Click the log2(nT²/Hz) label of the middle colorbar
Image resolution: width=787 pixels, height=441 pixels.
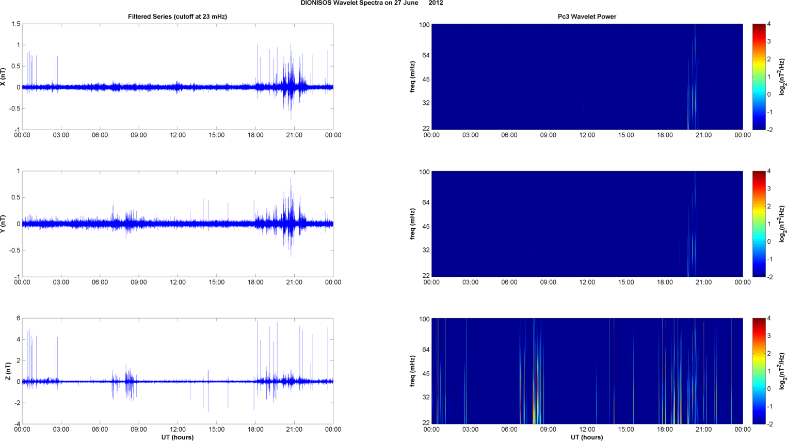782,224
